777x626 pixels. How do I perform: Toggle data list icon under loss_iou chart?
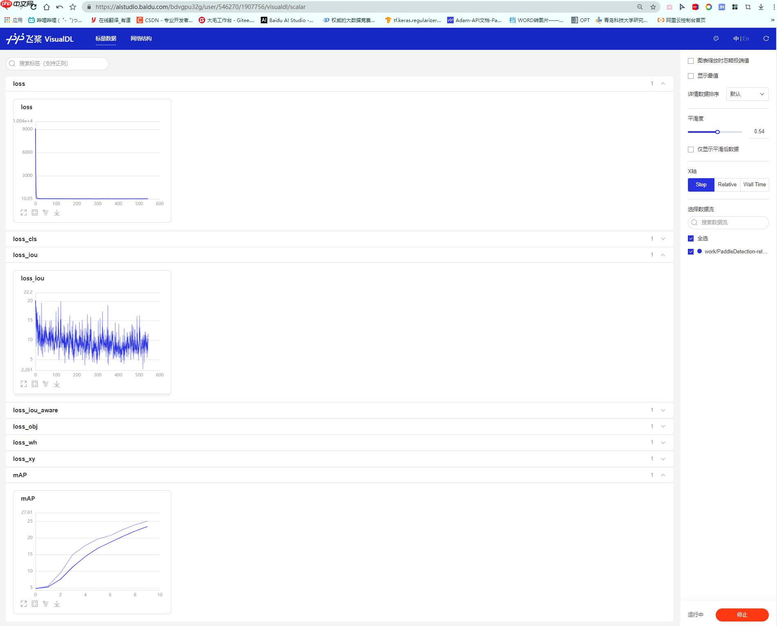pos(46,384)
